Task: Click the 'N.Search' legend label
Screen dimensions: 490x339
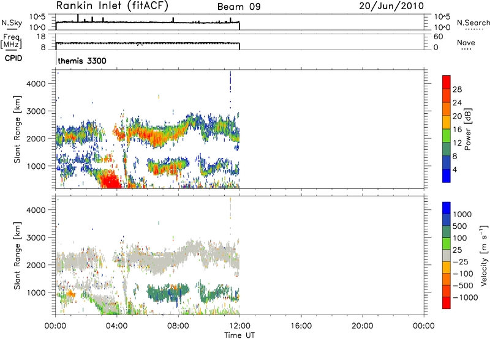Action: click(473, 23)
